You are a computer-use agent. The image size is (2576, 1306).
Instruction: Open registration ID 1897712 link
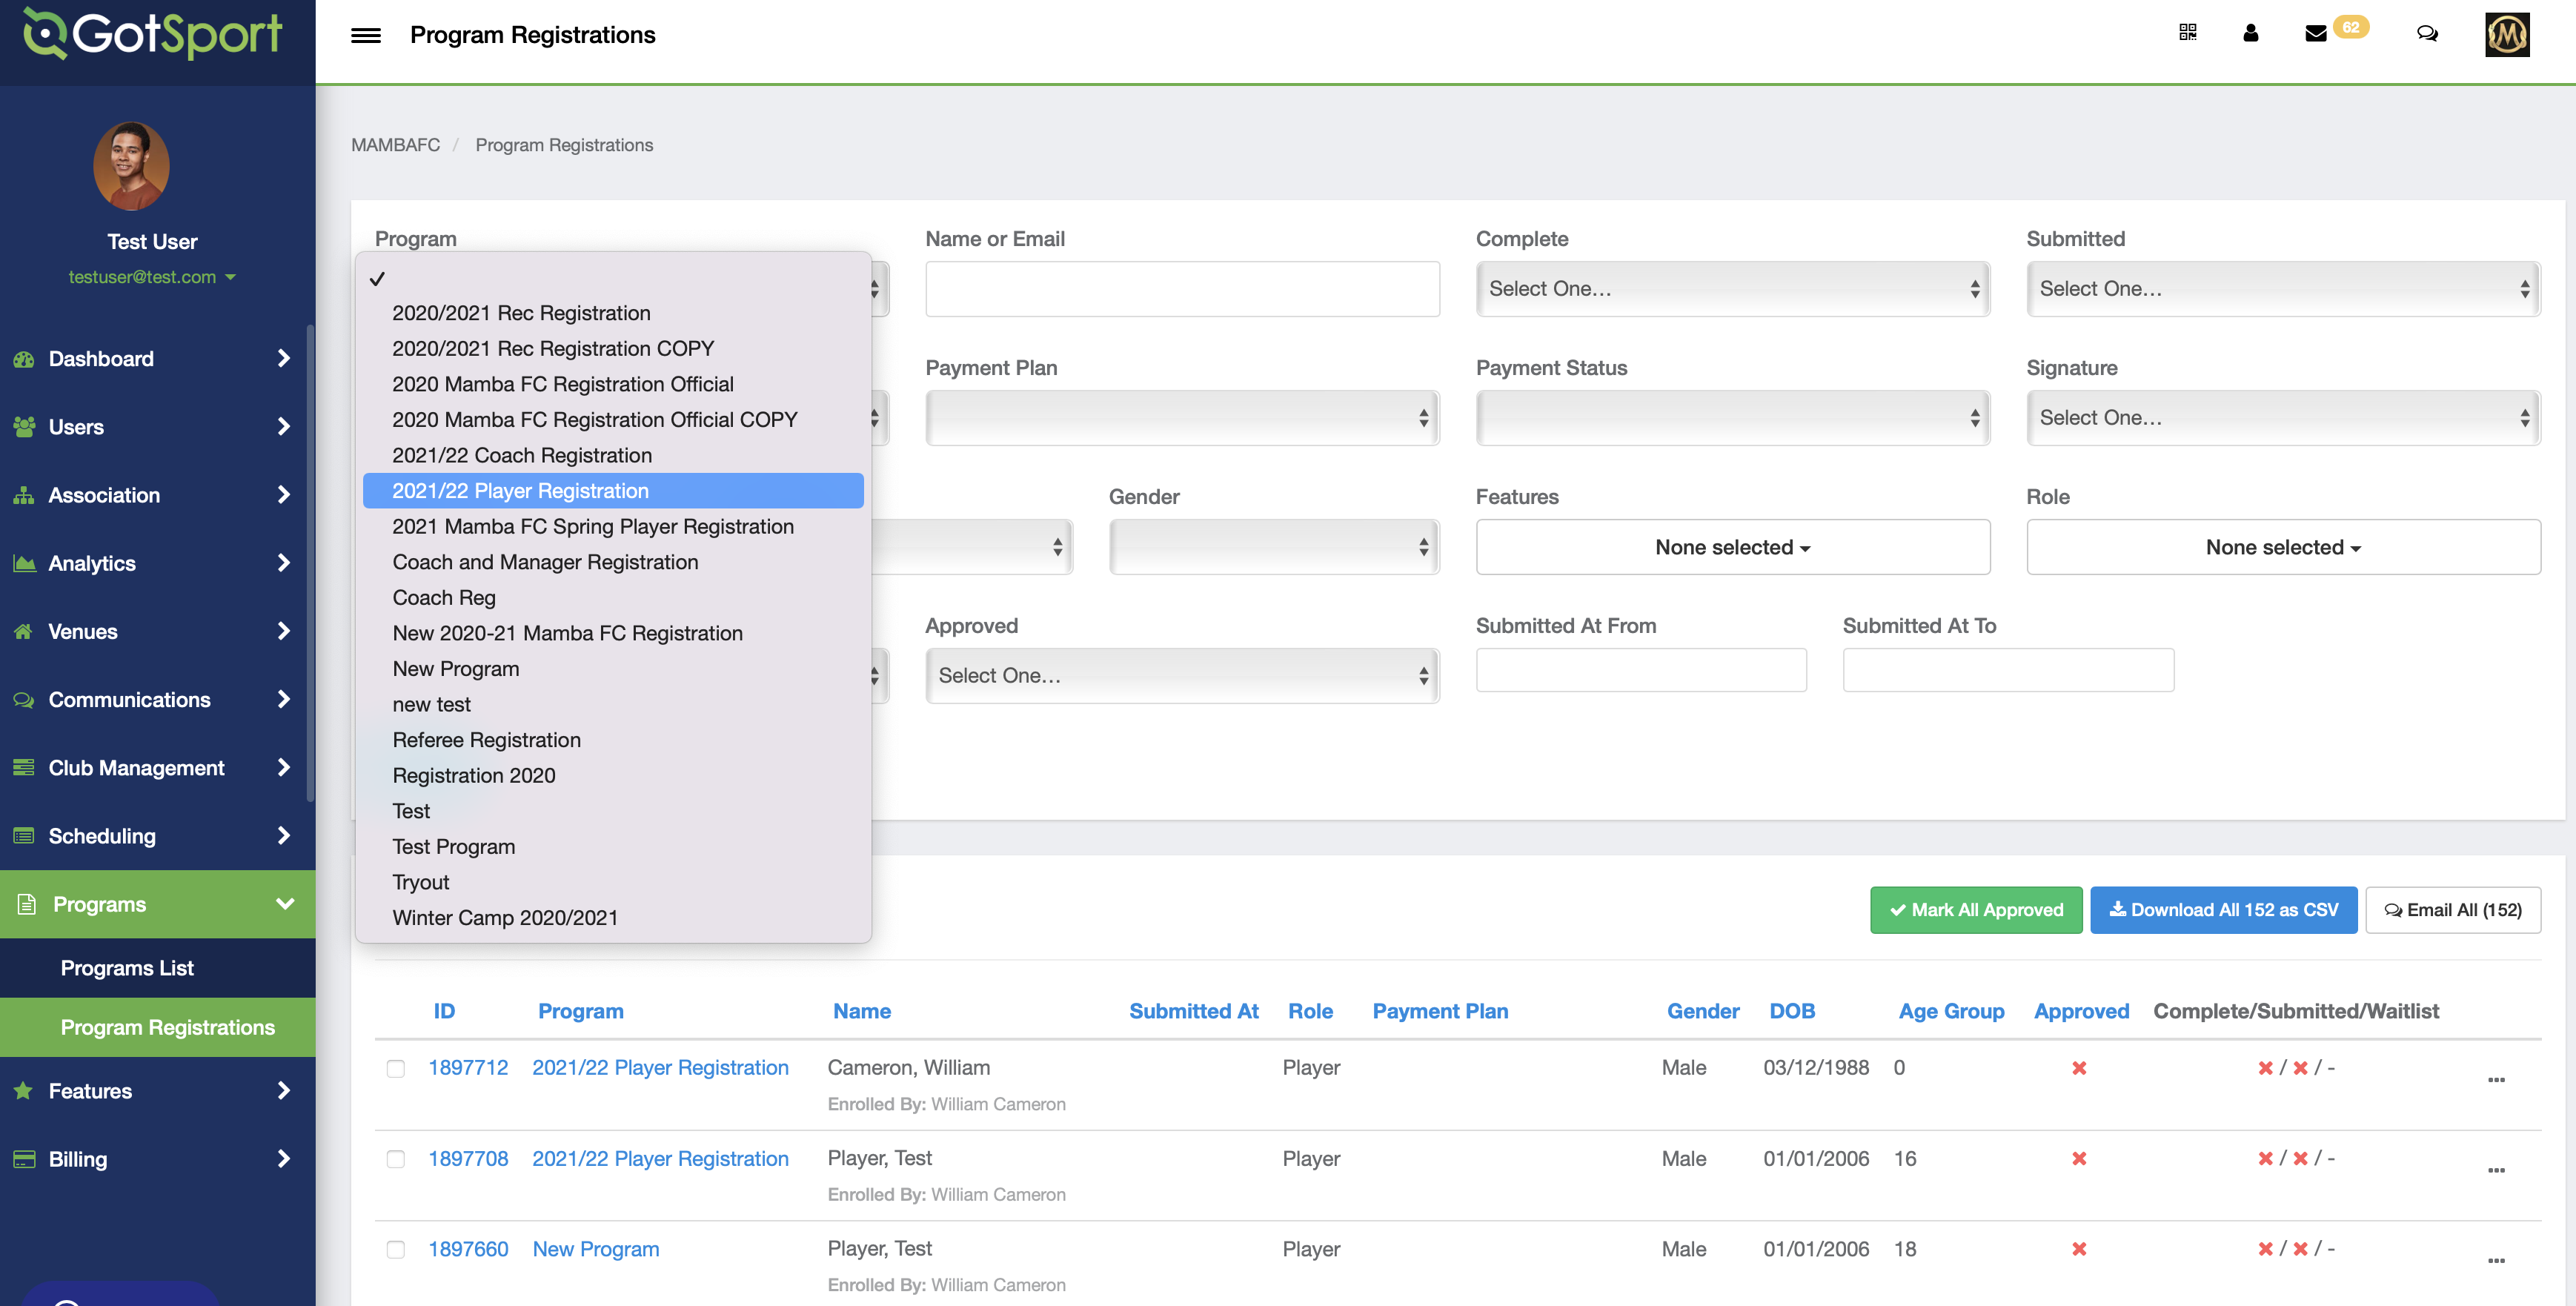(x=468, y=1068)
